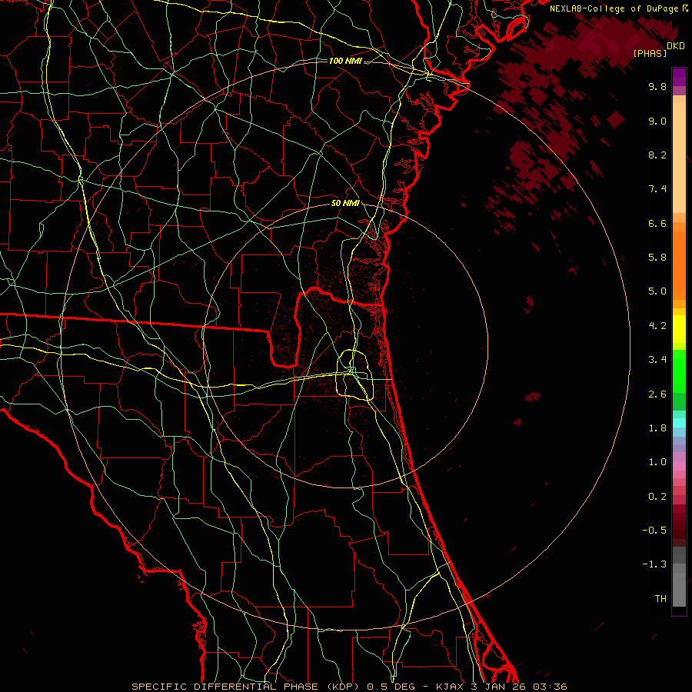Viewport: 692px width, 692px height.
Task: Pick the purple top color bar segment
Action: click(x=679, y=77)
